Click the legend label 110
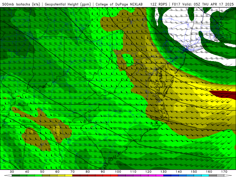 pos(133,172)
